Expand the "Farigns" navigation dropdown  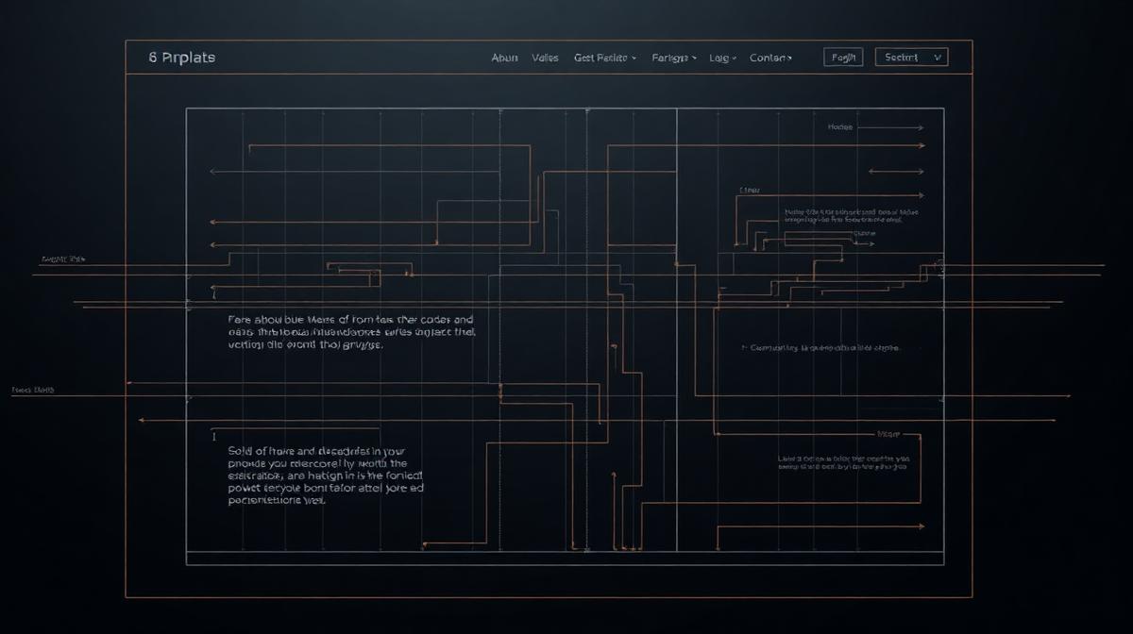point(674,58)
